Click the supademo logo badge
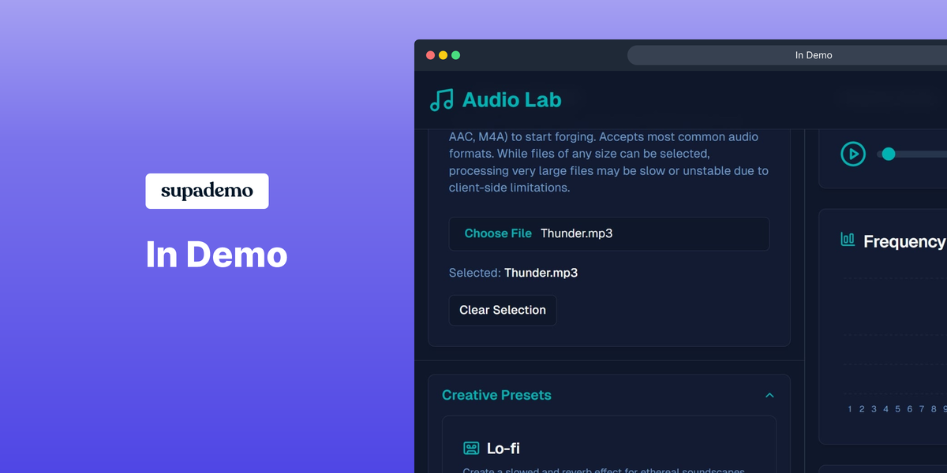The image size is (947, 473). point(207,191)
